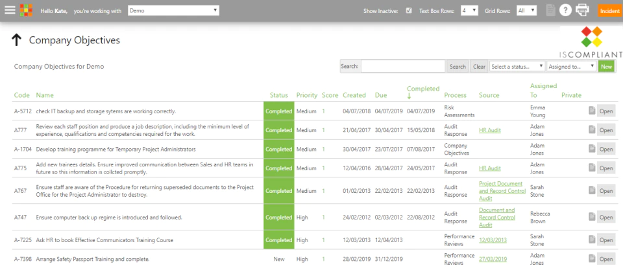
Task: Click the 'Rebecca Brown' assignee cell
Action: tap(539, 218)
